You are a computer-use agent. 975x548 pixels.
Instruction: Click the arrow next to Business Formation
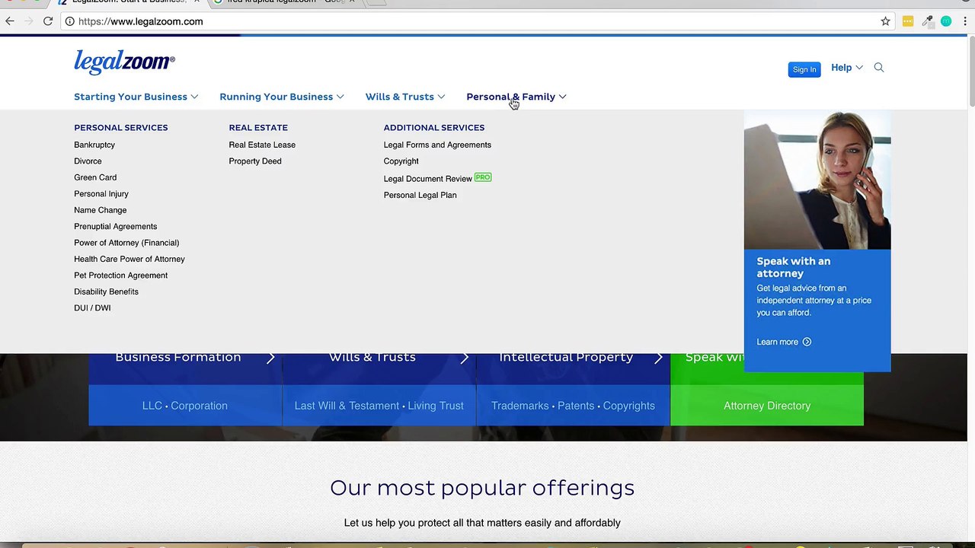[x=270, y=358]
